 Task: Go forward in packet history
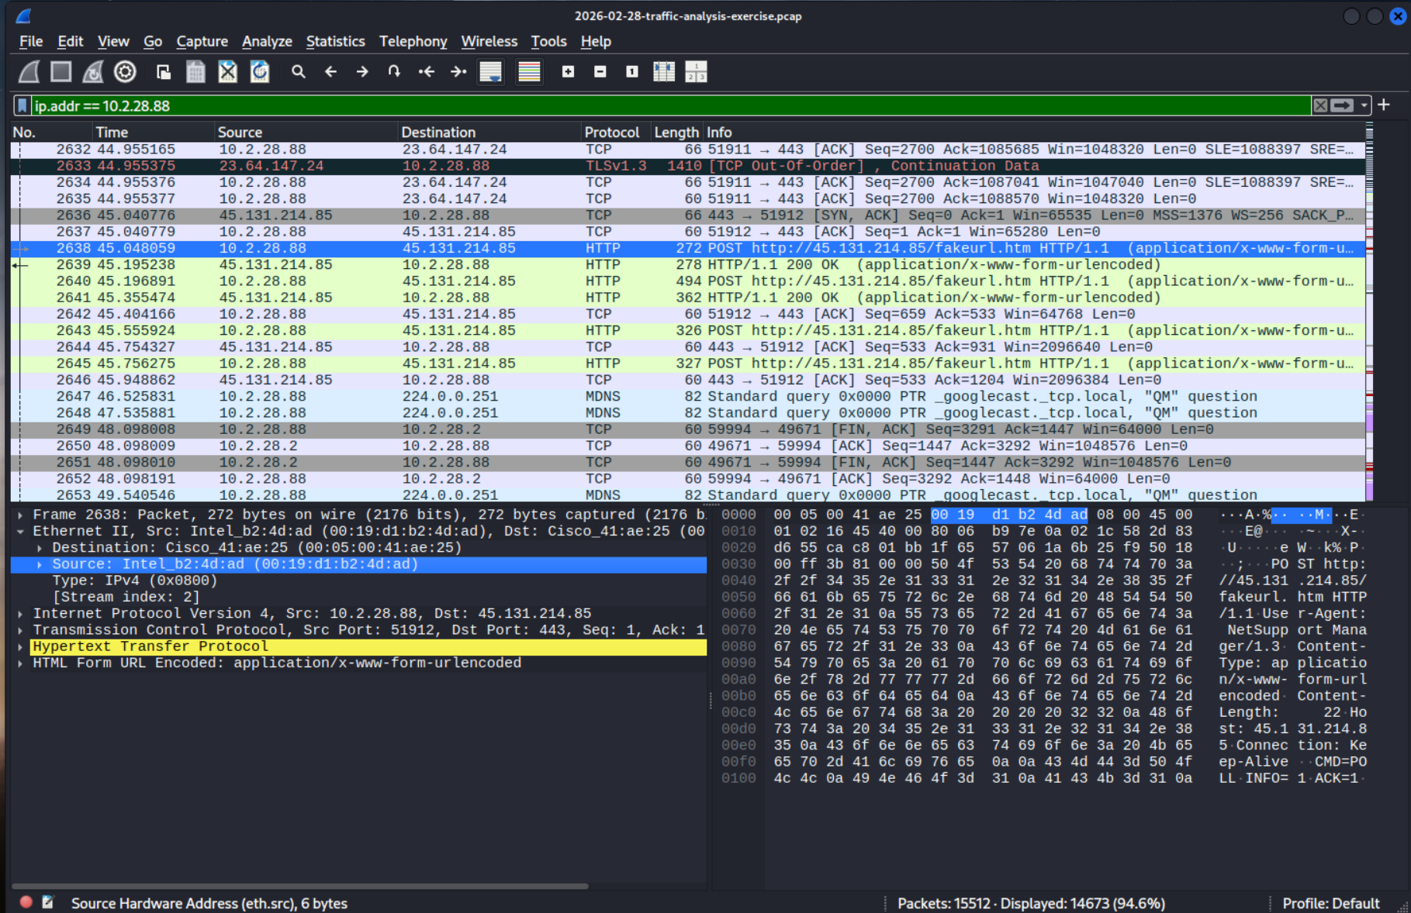362,72
